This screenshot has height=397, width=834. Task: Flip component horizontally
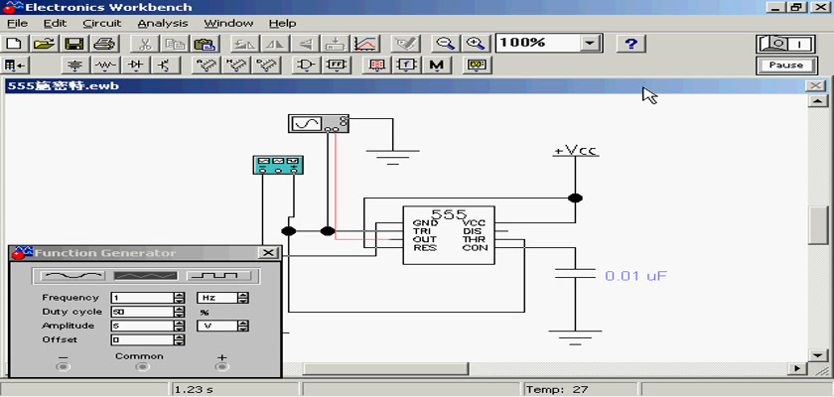274,44
